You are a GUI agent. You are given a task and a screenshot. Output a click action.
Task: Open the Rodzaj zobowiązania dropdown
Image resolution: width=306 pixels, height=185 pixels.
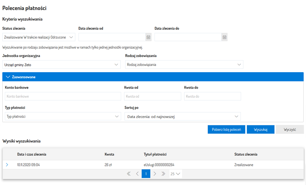pyautogui.click(x=184, y=65)
